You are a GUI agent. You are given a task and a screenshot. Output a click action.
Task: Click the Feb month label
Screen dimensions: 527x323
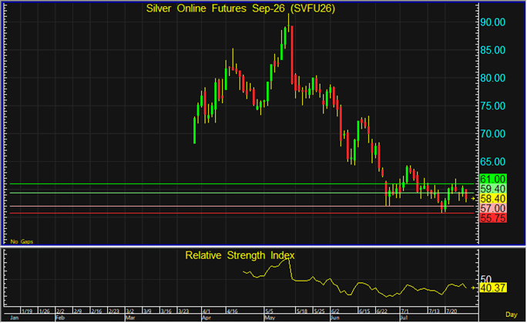pos(60,318)
